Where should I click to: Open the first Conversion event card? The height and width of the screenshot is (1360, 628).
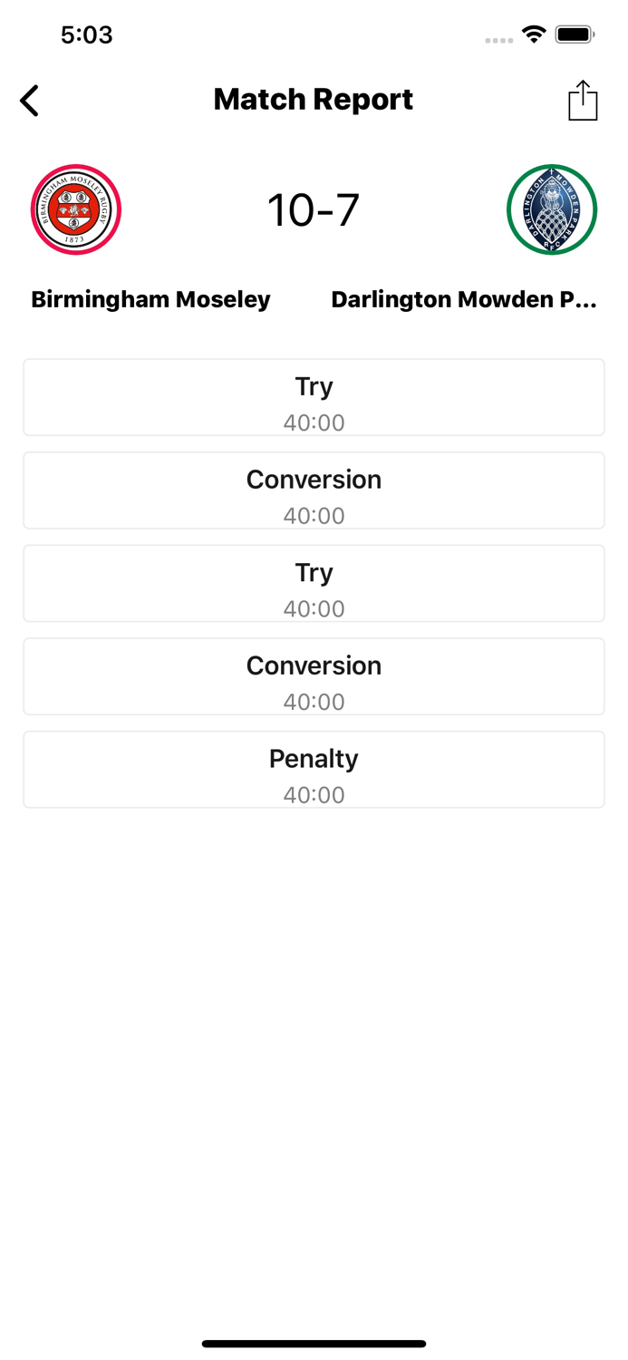coord(314,490)
